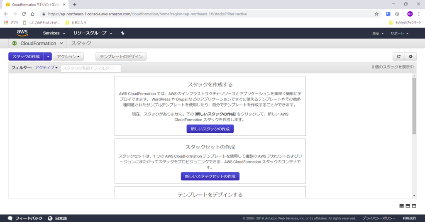Focus the stack name filter field
Image resolution: width=425 pixels, height=222 pixels.
click(91, 68)
